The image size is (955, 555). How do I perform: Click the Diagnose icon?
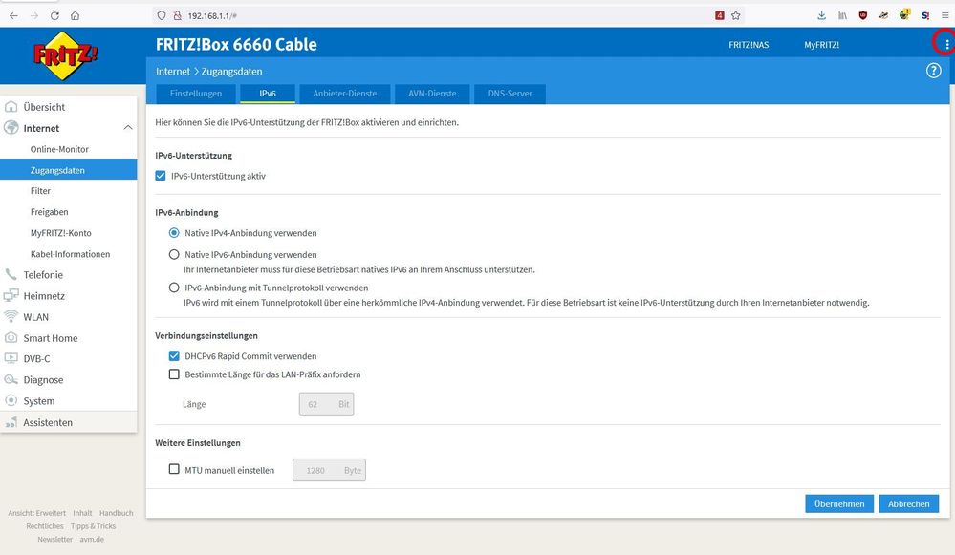11,380
